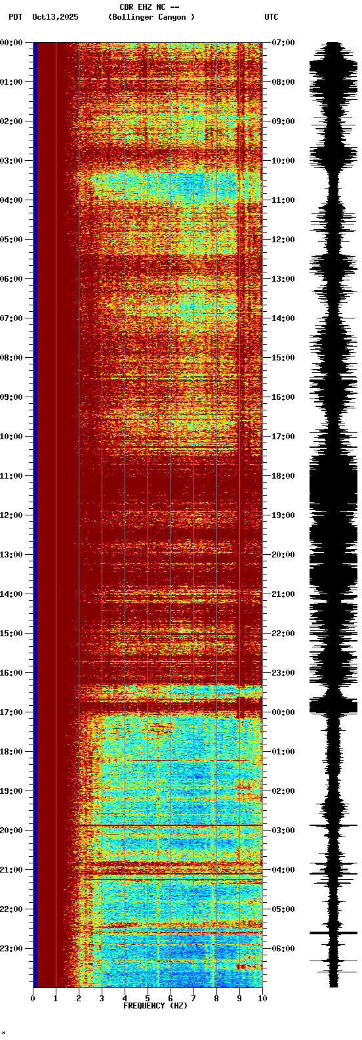Click the UTC time label "-02:00"
Image resolution: width=362 pixels, height=1040 pixels.
pyautogui.click(x=283, y=791)
